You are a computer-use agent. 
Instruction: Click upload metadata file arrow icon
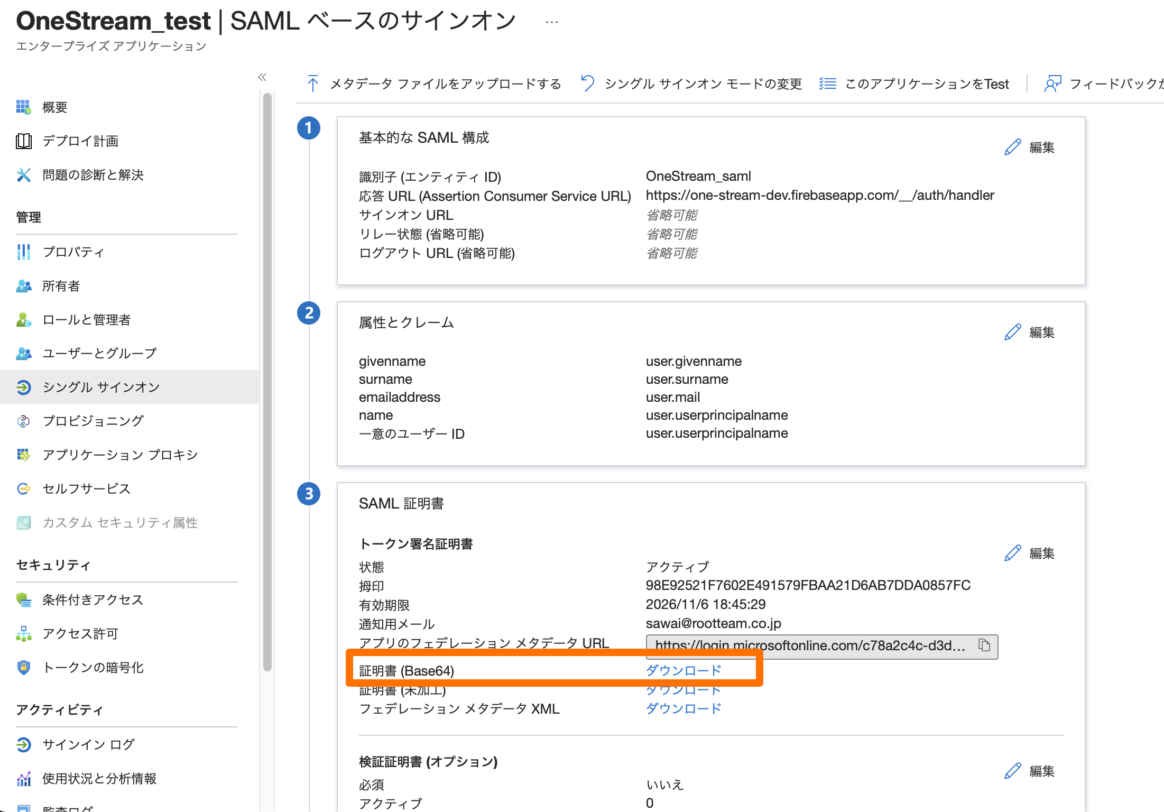tap(312, 84)
